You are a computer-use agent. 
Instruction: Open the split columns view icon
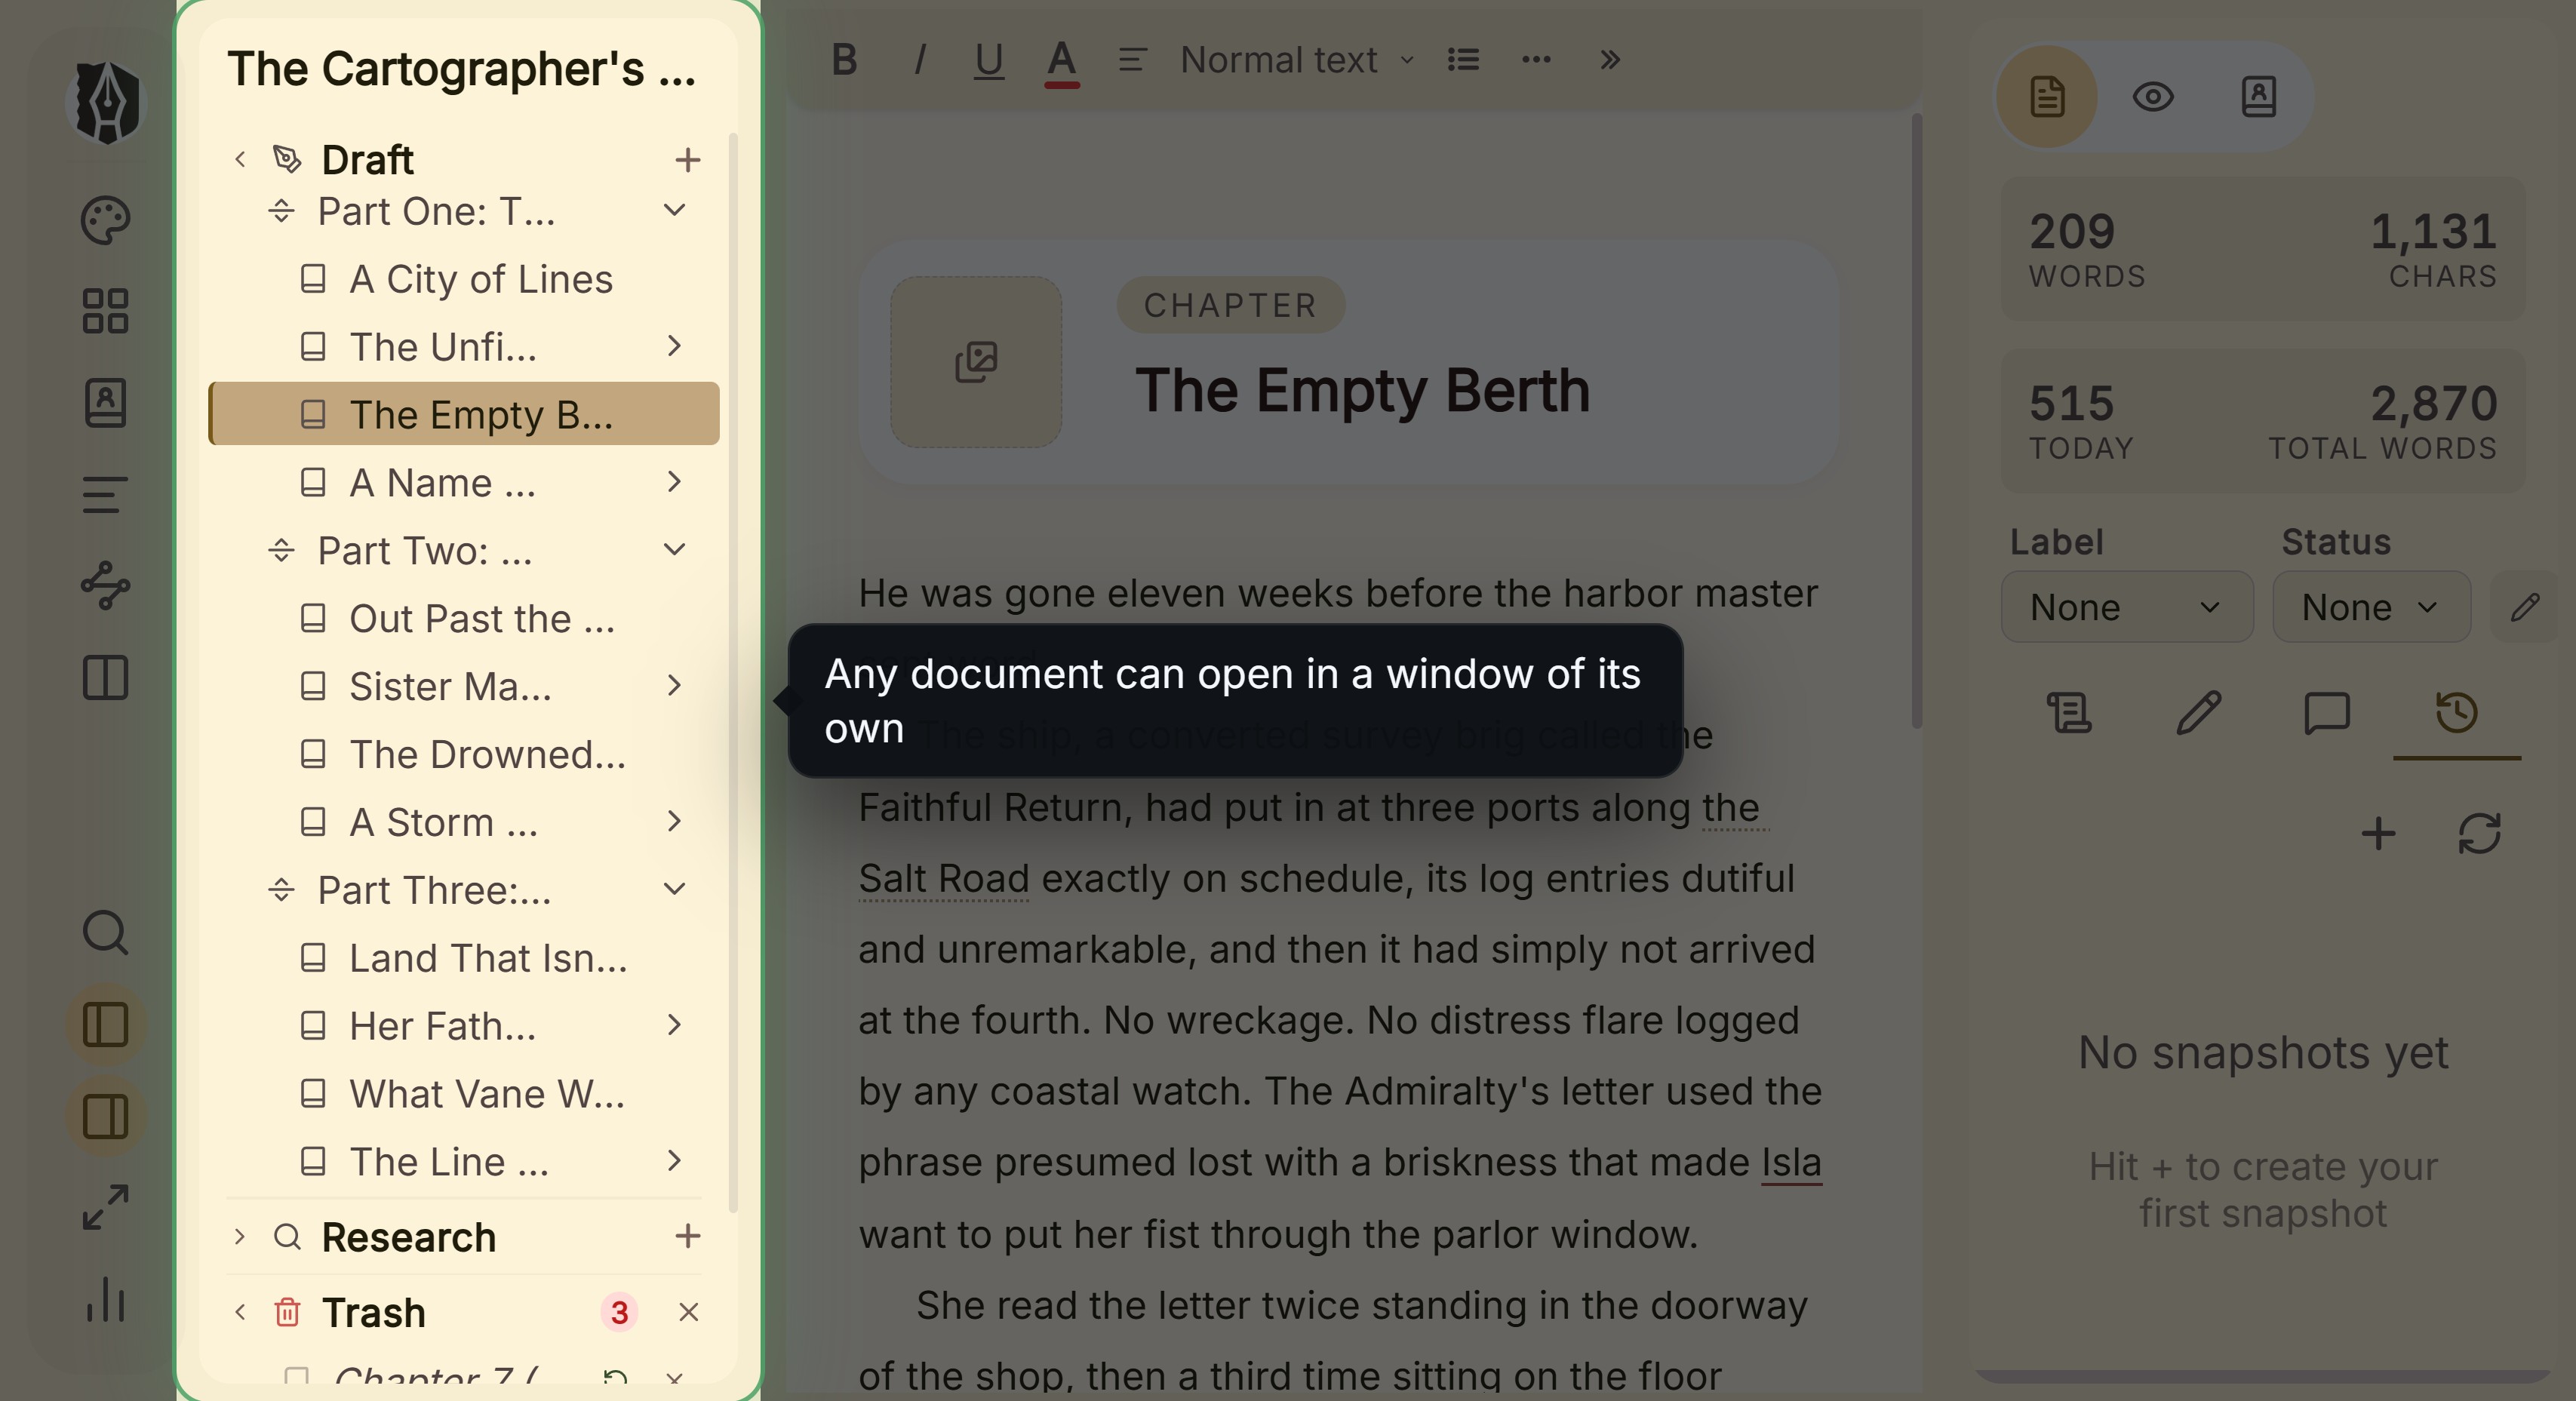point(105,678)
